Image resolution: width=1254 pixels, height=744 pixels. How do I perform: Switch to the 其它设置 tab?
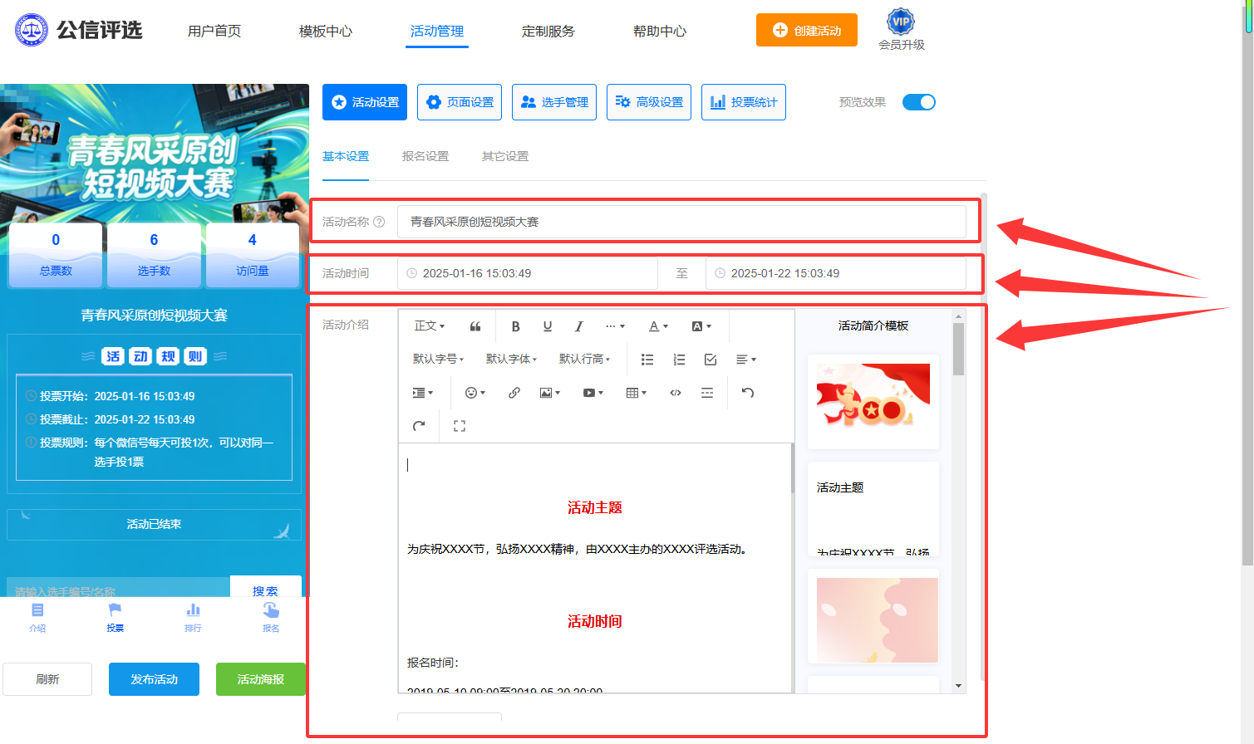(x=505, y=156)
